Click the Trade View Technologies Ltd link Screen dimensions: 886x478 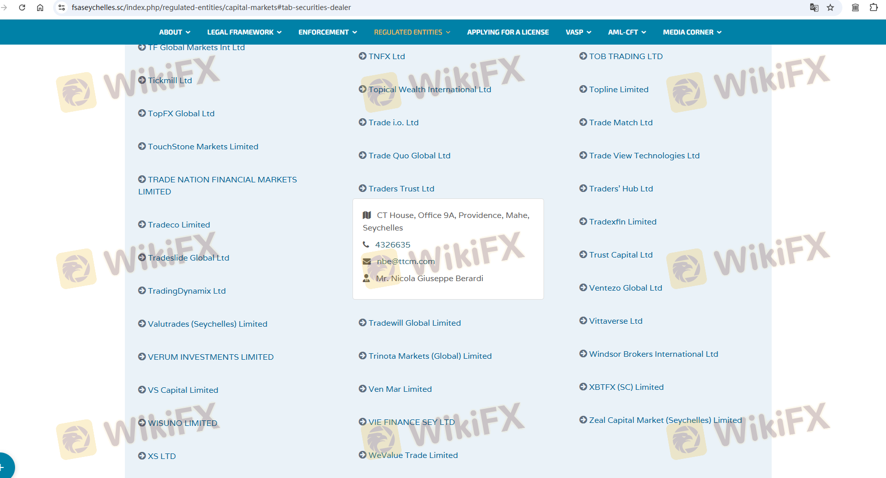point(644,155)
